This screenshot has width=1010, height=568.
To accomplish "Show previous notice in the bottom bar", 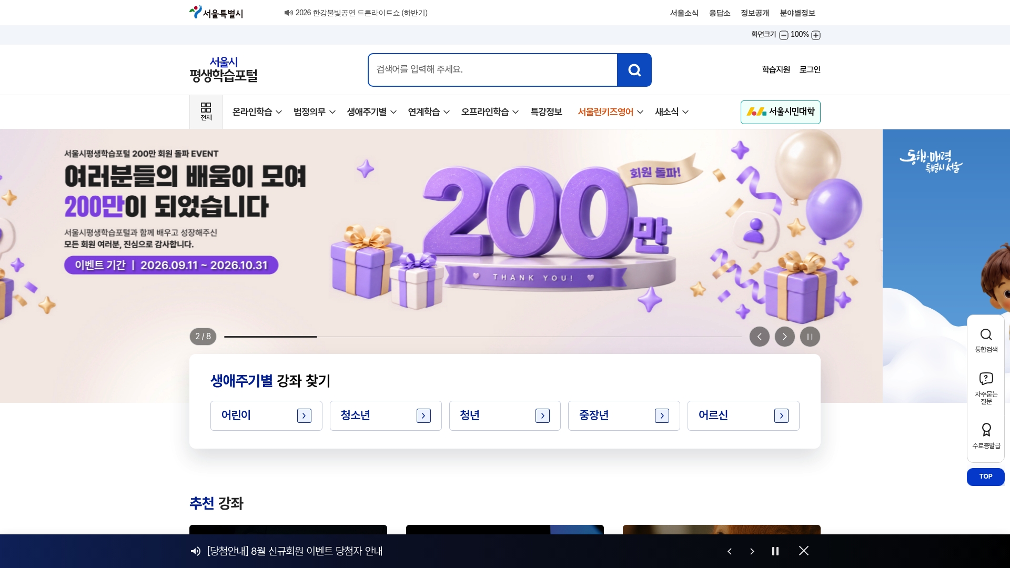I will click(x=730, y=551).
